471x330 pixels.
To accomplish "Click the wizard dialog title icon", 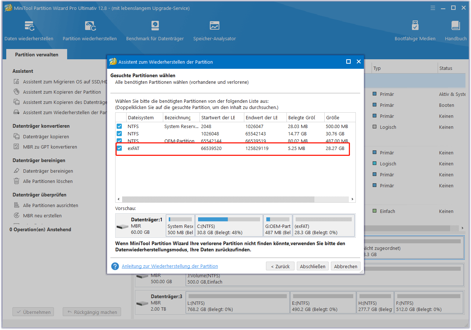I will point(113,61).
